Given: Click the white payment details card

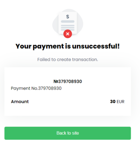Looking at the screenshot, I should click(67, 92).
